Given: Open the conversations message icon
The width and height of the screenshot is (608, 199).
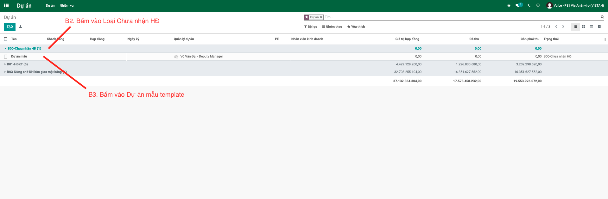Looking at the screenshot, I should click(517, 5).
